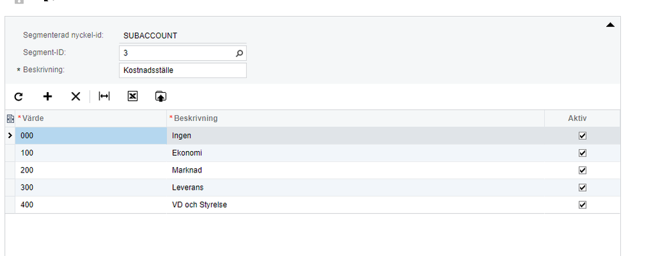
Task: Click the description cell Marknad
Action: 356,170
